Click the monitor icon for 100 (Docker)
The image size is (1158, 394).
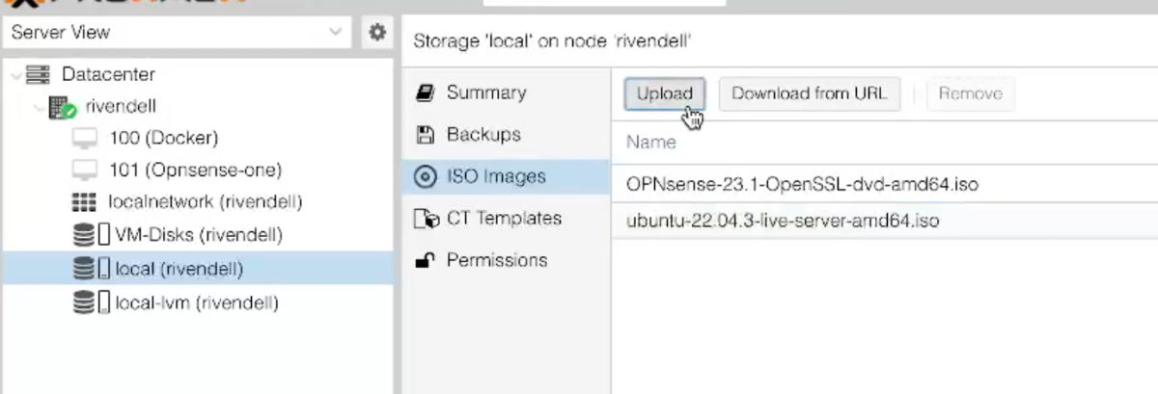click(x=85, y=139)
